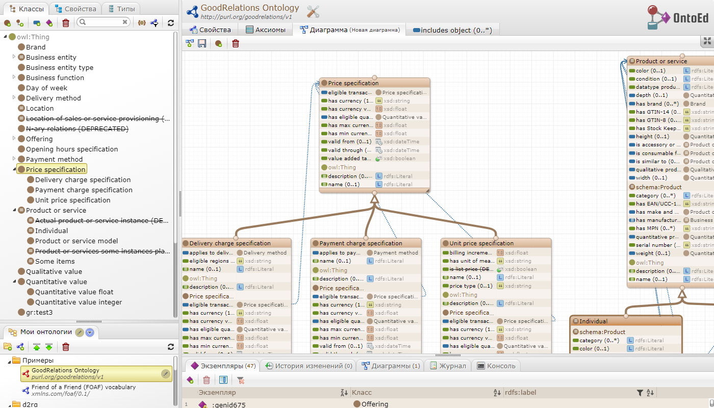The height and width of the screenshot is (408, 714).
Task: Open the Диаграммы (1) tab
Action: coord(391,366)
